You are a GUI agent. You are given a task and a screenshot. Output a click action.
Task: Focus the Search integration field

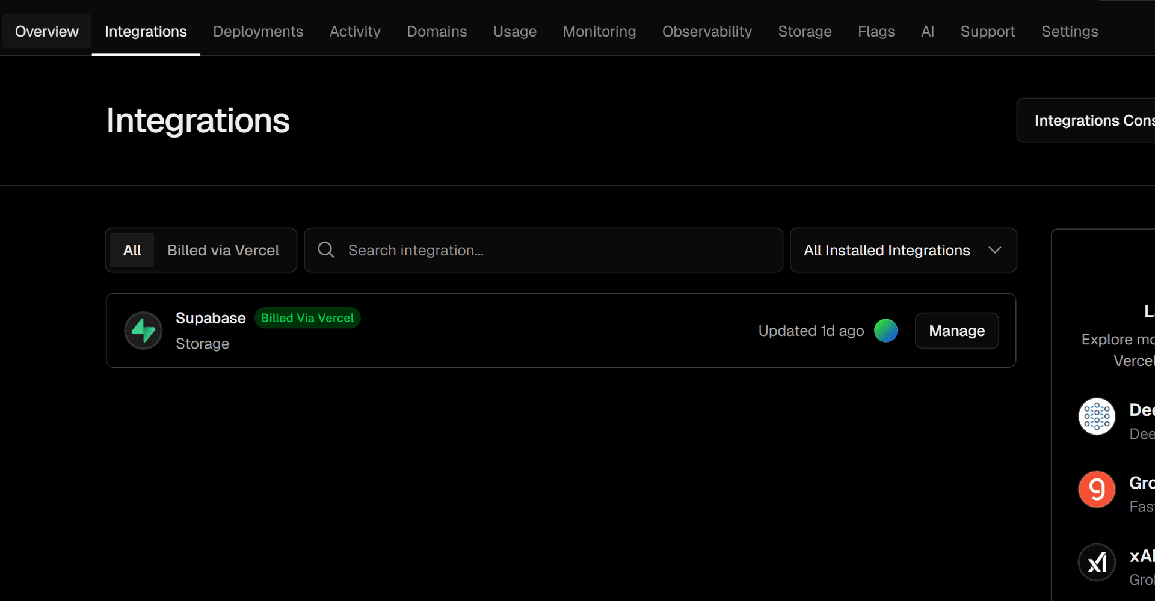543,250
